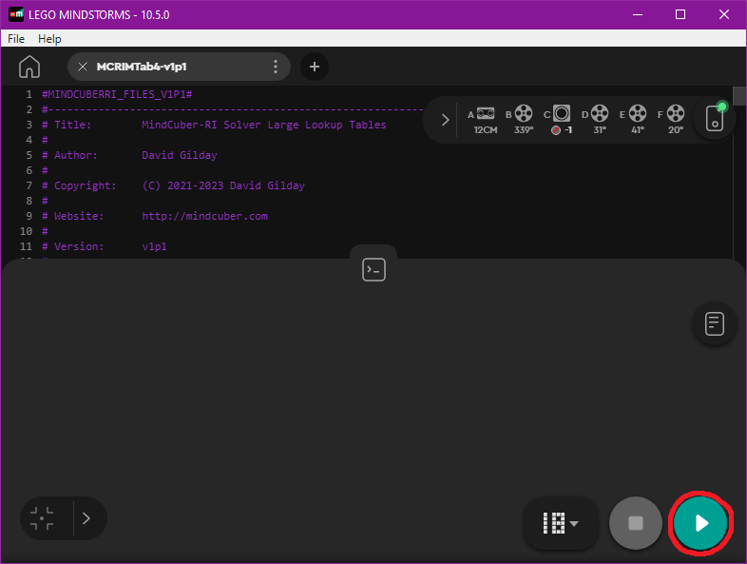
Task: Expand the arrow beside the focus icon
Action: click(86, 518)
